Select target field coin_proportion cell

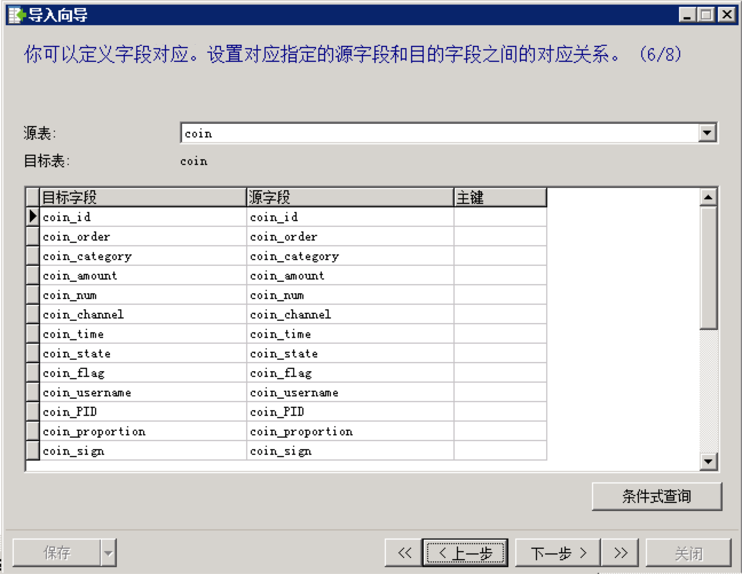(143, 431)
